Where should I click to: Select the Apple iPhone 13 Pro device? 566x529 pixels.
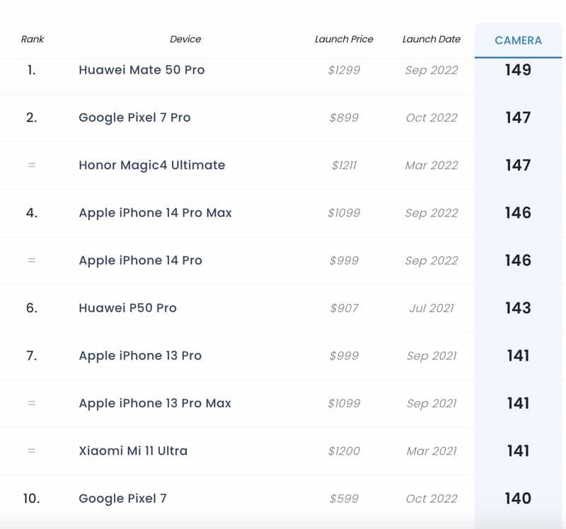point(140,356)
